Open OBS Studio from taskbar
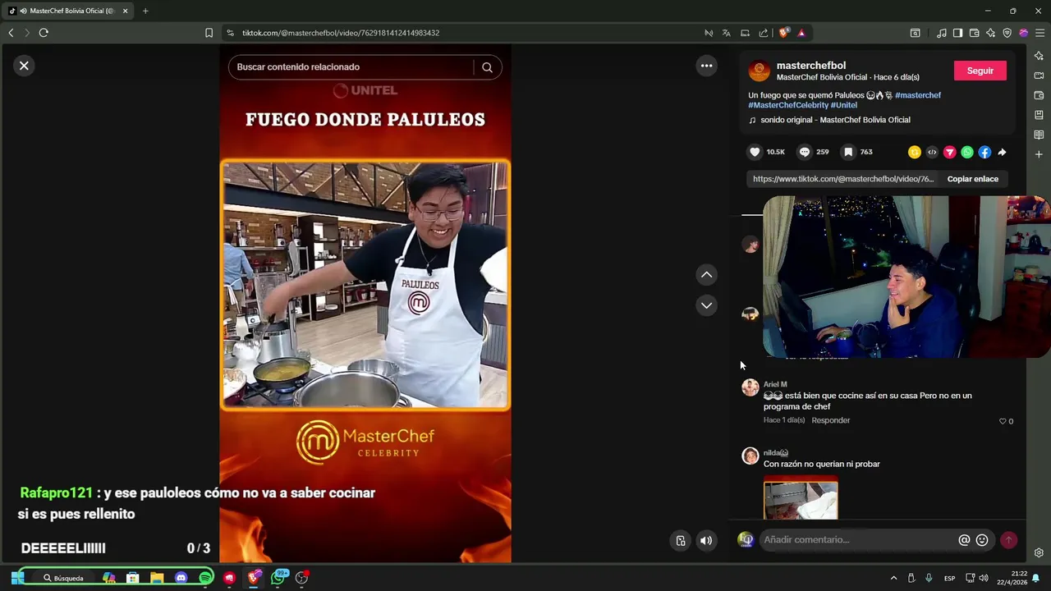1051x591 pixels. pos(302,578)
